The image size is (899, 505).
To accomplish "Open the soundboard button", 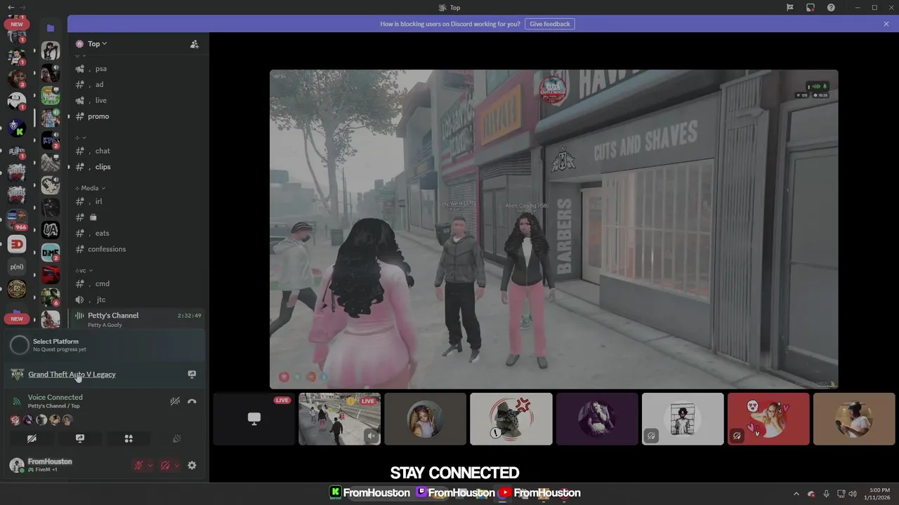I will click(177, 438).
